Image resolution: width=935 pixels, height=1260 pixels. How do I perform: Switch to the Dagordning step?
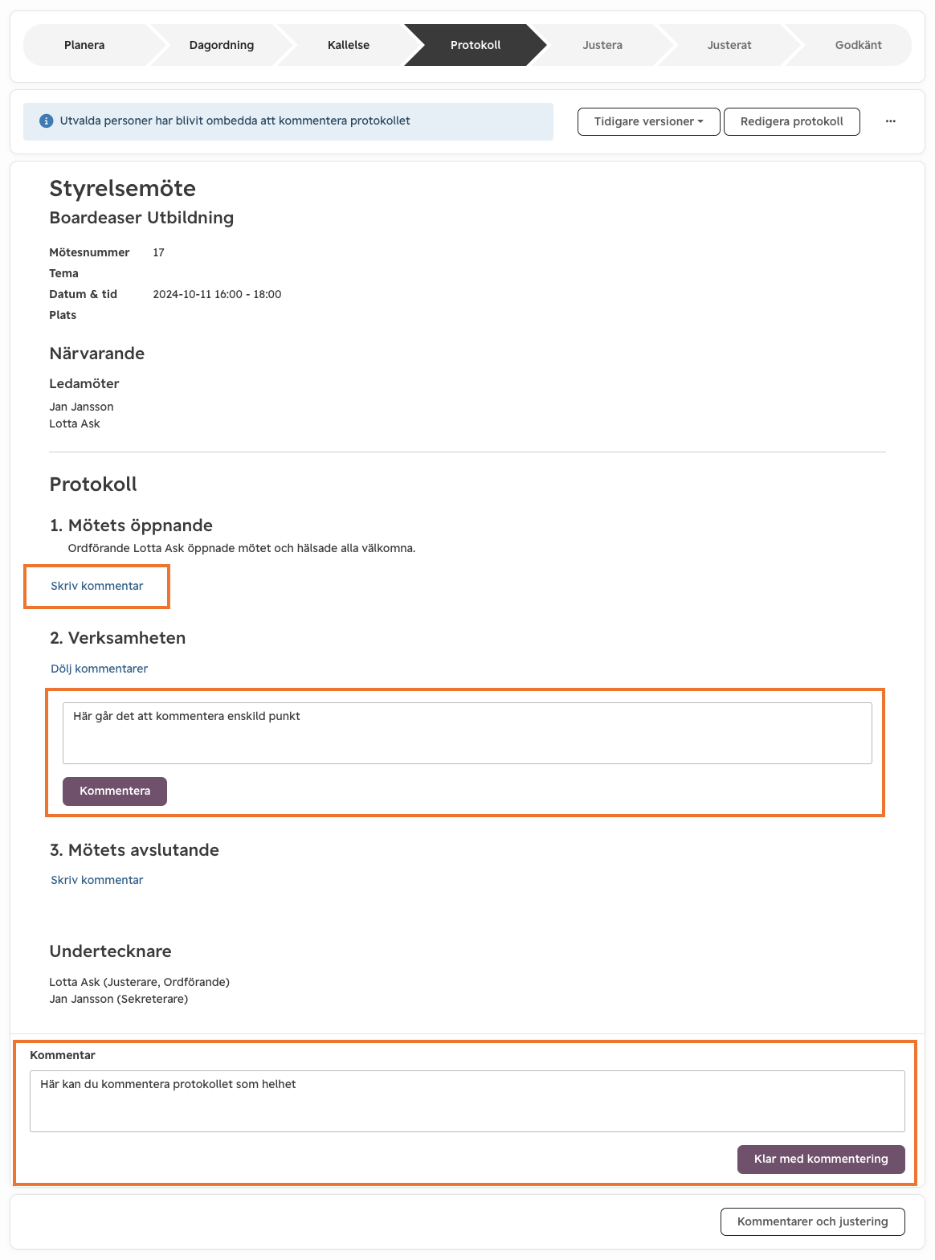(x=222, y=45)
